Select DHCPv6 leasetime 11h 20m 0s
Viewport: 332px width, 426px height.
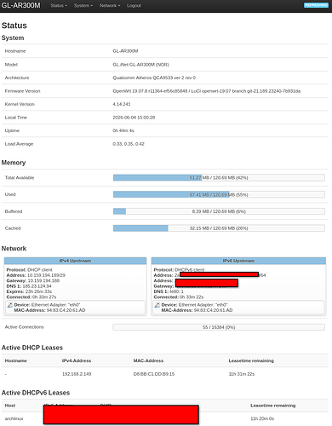coord(262,418)
